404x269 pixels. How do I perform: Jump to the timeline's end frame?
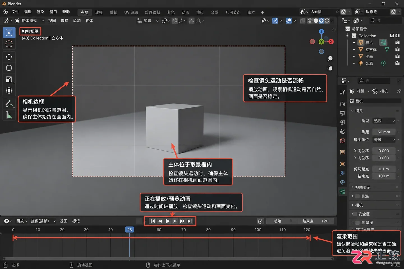190,221
